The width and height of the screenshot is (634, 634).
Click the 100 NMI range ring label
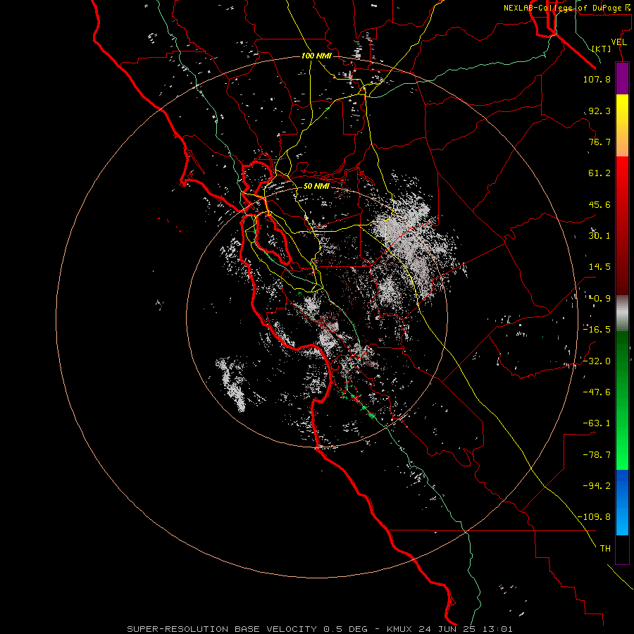(x=316, y=56)
